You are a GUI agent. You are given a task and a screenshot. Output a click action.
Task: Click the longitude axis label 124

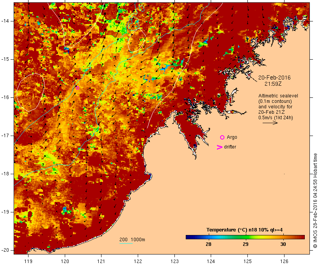click(211, 261)
